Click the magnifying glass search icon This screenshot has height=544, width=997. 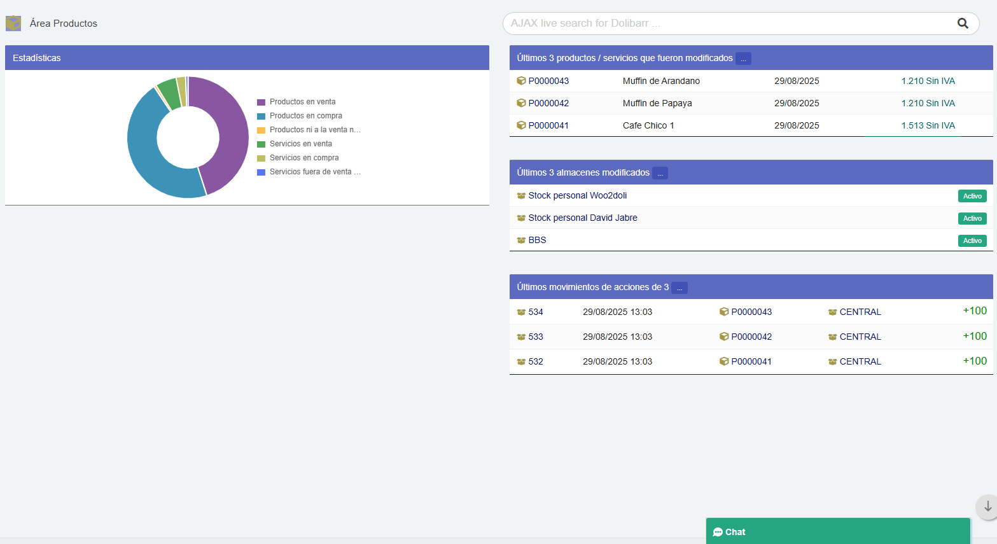click(963, 24)
